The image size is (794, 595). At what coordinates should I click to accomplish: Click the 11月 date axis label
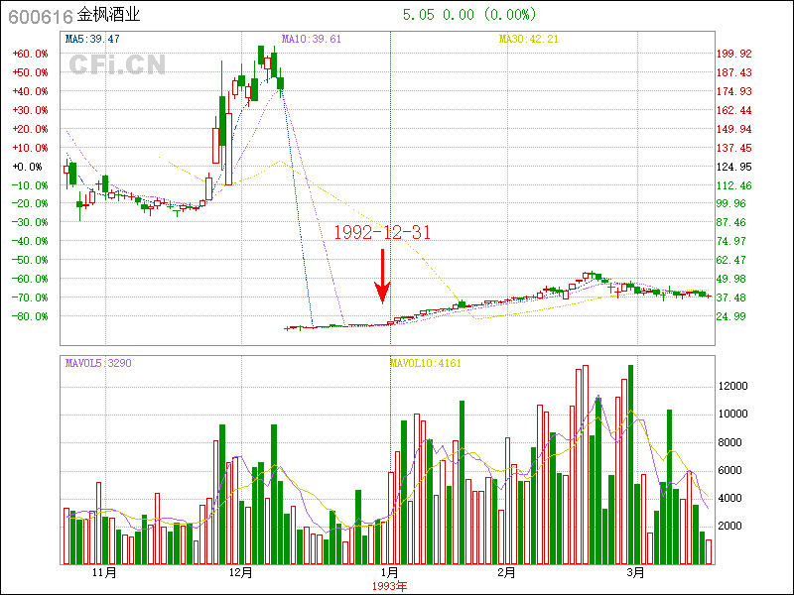pyautogui.click(x=105, y=573)
